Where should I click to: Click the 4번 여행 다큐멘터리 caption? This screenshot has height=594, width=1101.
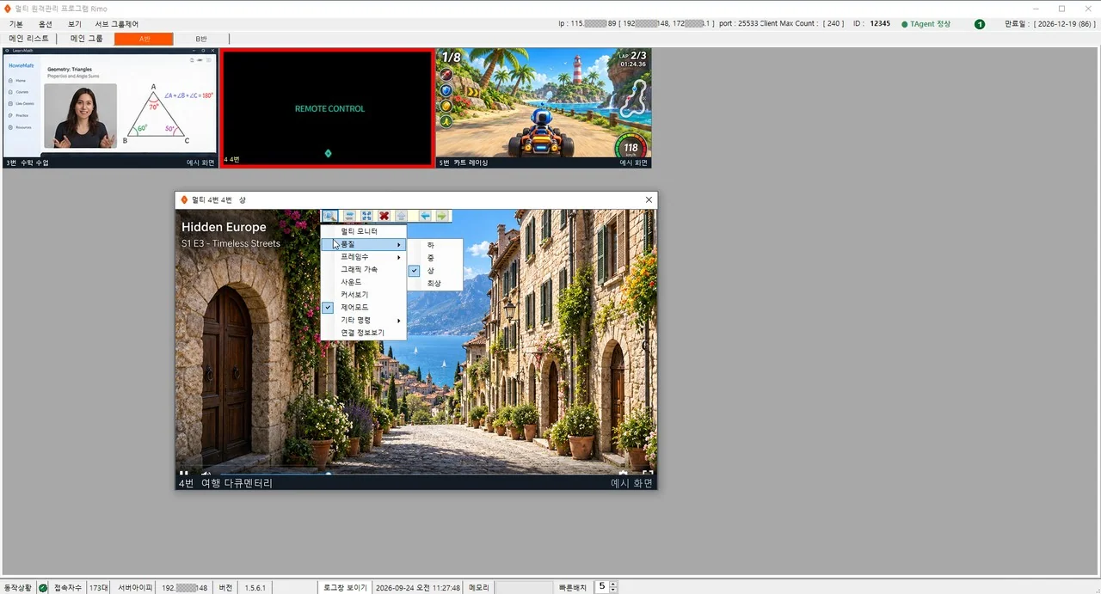click(225, 483)
